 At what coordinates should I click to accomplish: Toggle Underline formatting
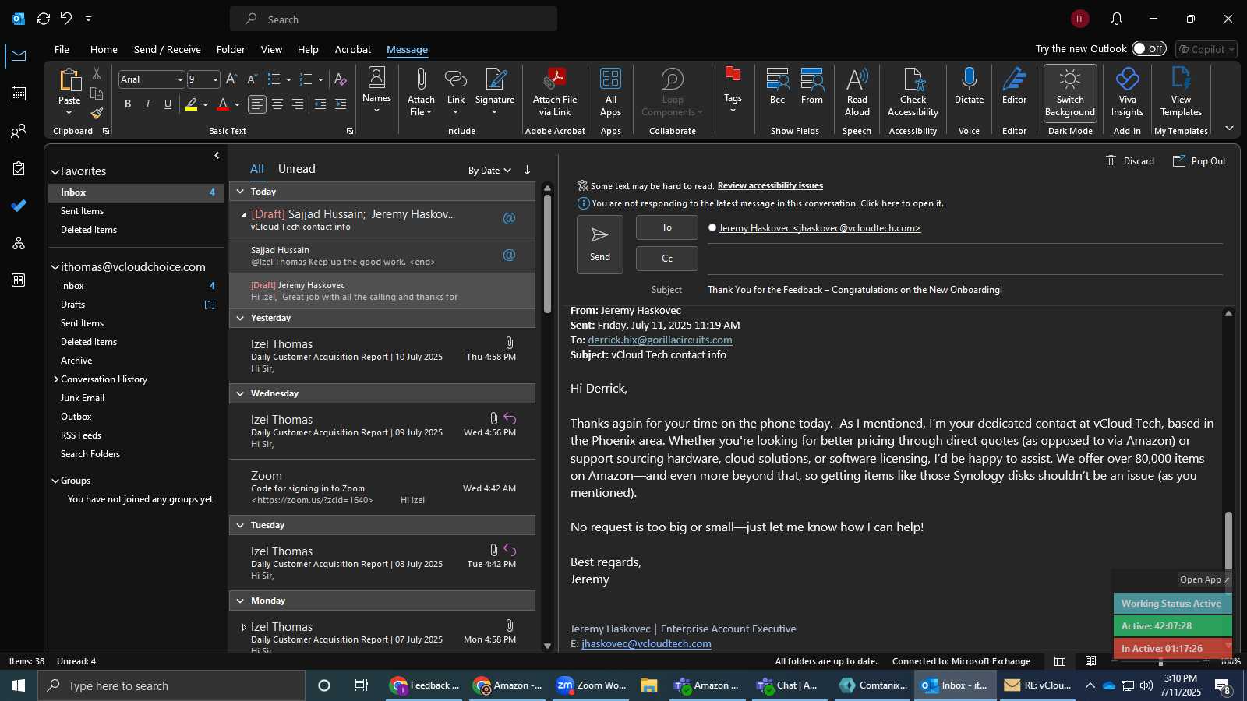click(x=168, y=104)
